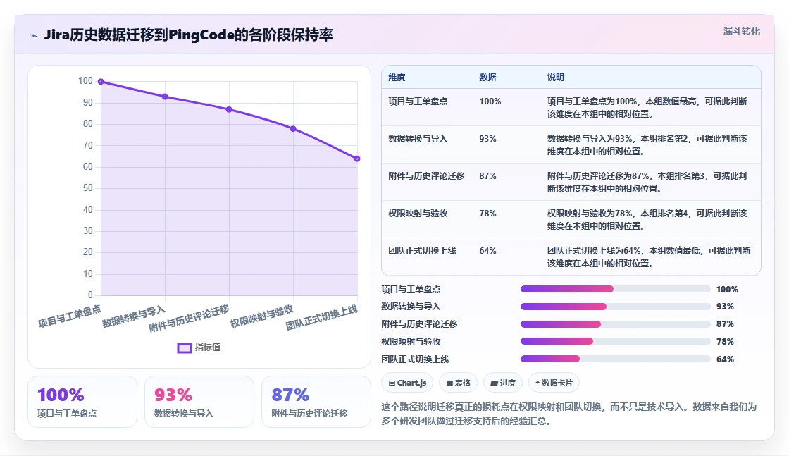Click the 项目与工单盘点 x-axis label on the chart
Image resolution: width=789 pixels, height=456 pixels.
pyautogui.click(x=70, y=316)
